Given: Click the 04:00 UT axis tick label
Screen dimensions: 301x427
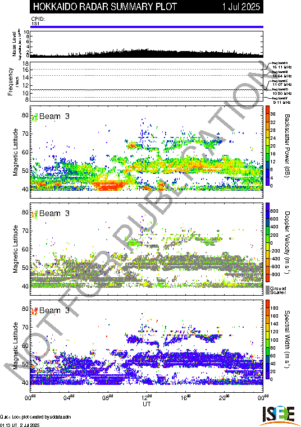Looking at the screenshot, I should coord(69,398).
